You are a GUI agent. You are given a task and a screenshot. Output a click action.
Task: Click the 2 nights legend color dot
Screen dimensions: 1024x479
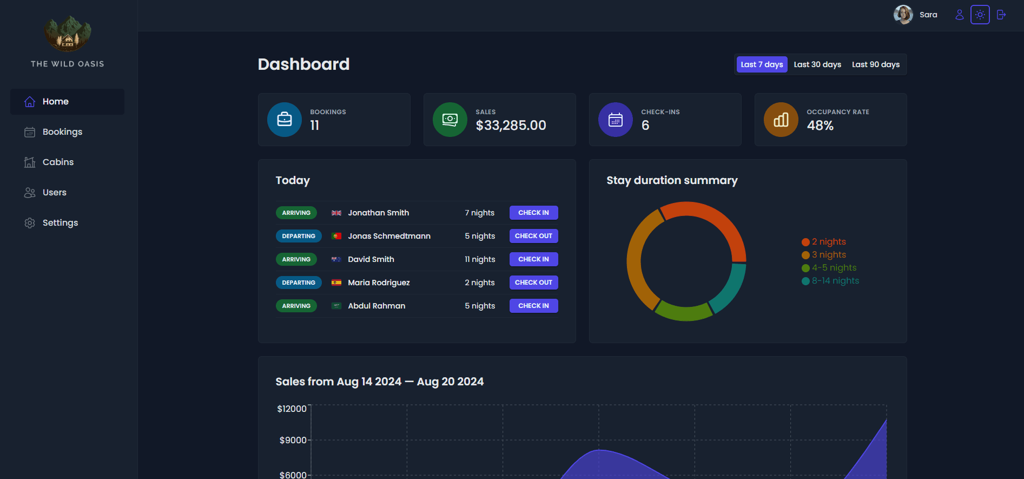click(x=805, y=242)
